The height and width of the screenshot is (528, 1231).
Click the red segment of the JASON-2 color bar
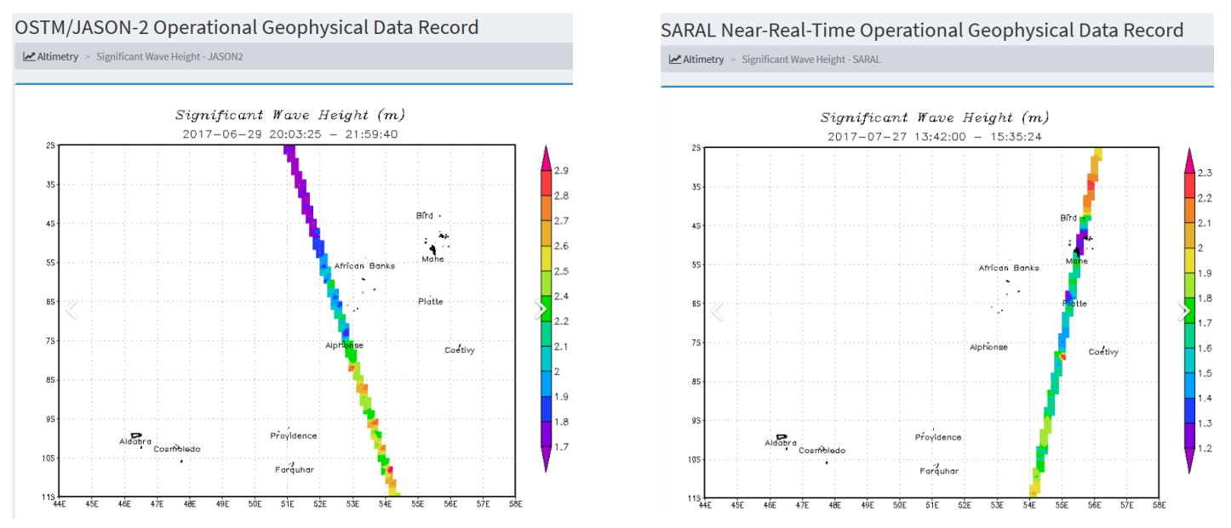coord(546,183)
